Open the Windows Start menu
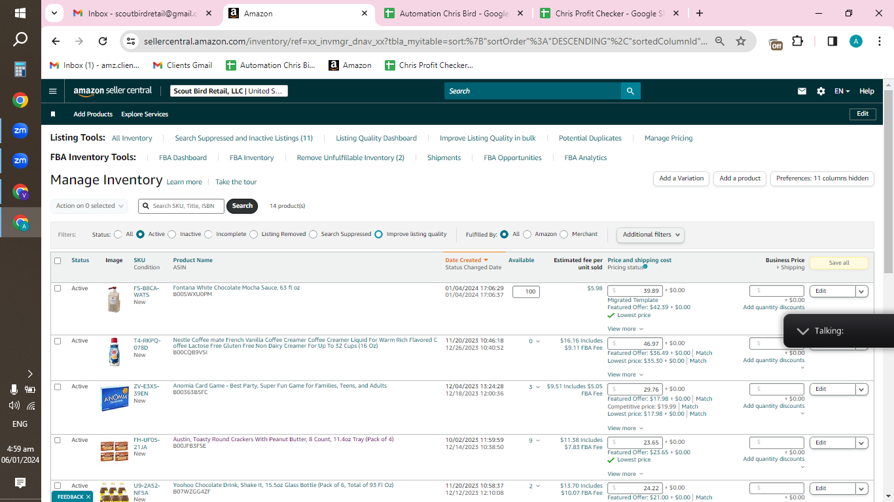The image size is (894, 502). 20,13
